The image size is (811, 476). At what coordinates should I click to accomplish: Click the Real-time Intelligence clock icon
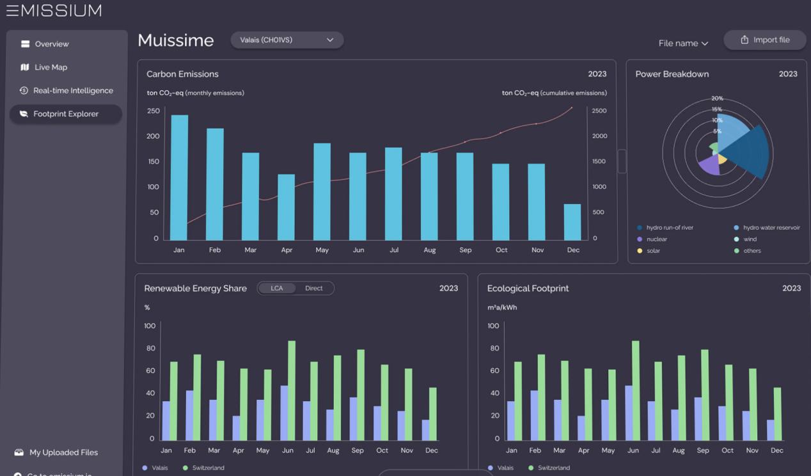(24, 91)
